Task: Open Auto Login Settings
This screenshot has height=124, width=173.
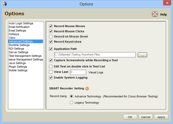Action: point(21,23)
